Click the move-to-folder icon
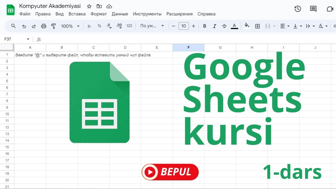 tap(99, 6)
